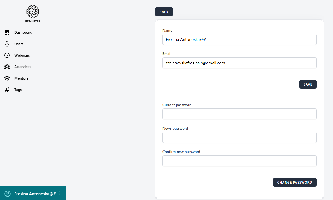Click the Users person icon

[x=7, y=44]
